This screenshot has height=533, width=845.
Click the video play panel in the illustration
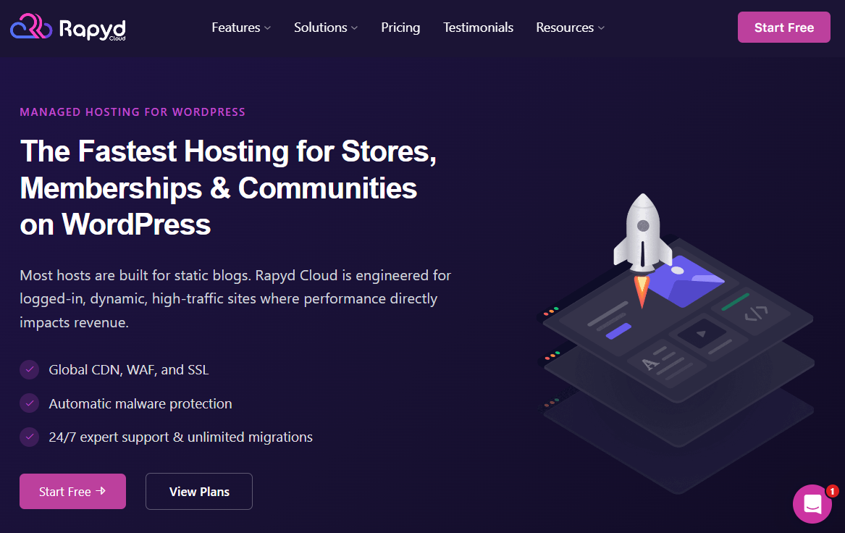pos(702,332)
